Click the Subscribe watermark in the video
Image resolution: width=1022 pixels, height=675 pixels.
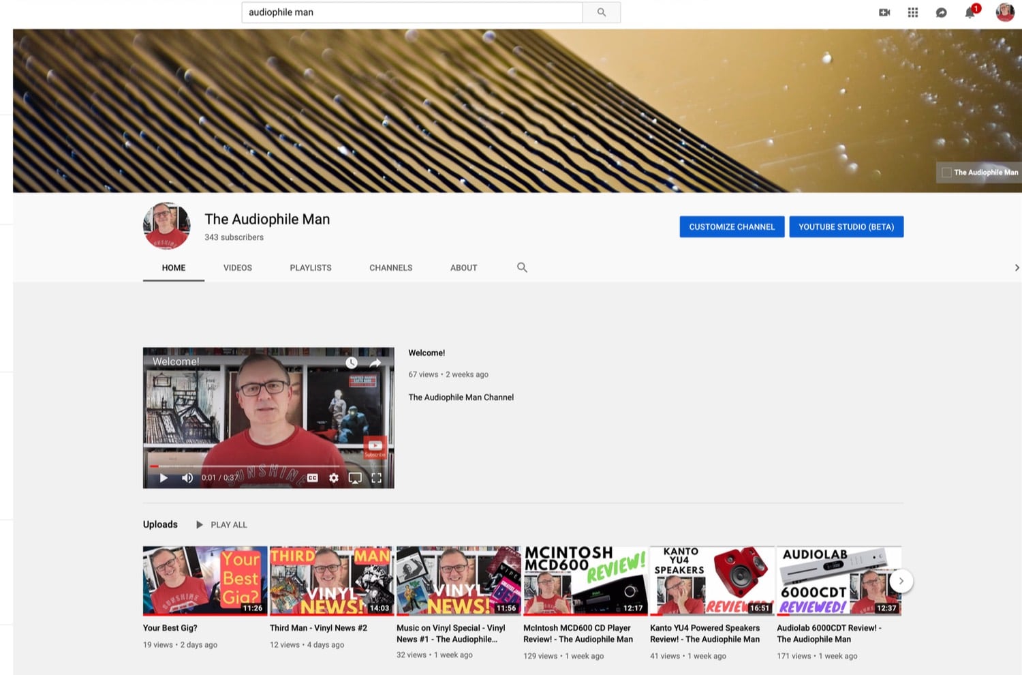point(375,447)
